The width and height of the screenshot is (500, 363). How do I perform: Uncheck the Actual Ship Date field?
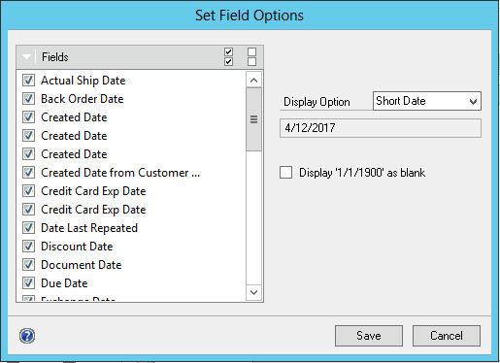pos(28,81)
